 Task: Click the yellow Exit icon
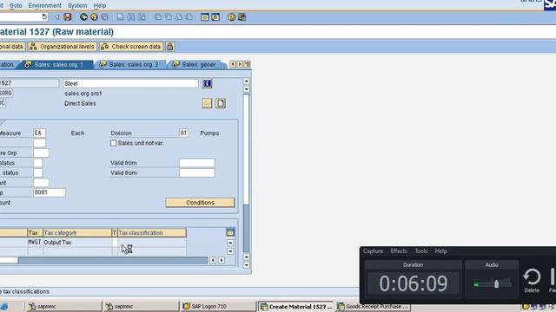pos(94,17)
